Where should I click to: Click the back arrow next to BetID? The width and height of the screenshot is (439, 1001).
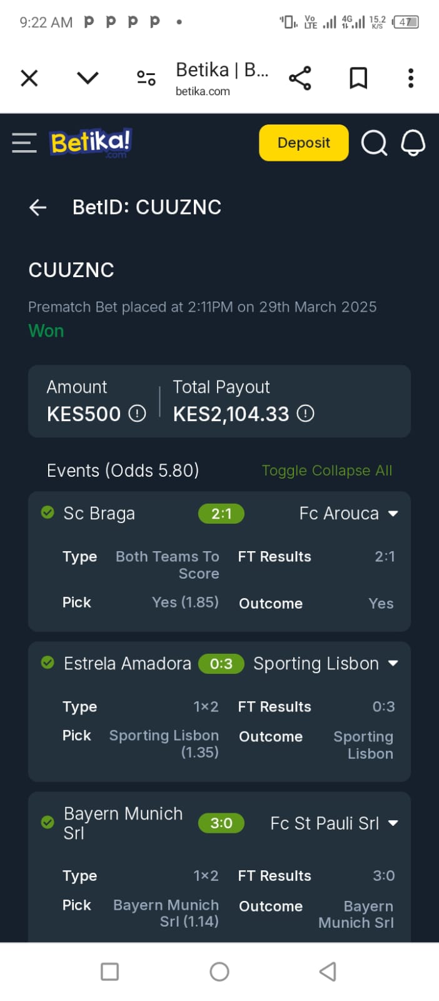coord(38,207)
